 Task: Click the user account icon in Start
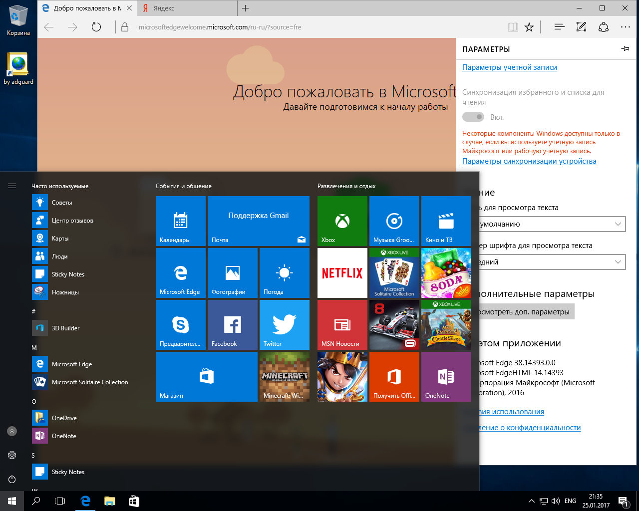click(12, 431)
